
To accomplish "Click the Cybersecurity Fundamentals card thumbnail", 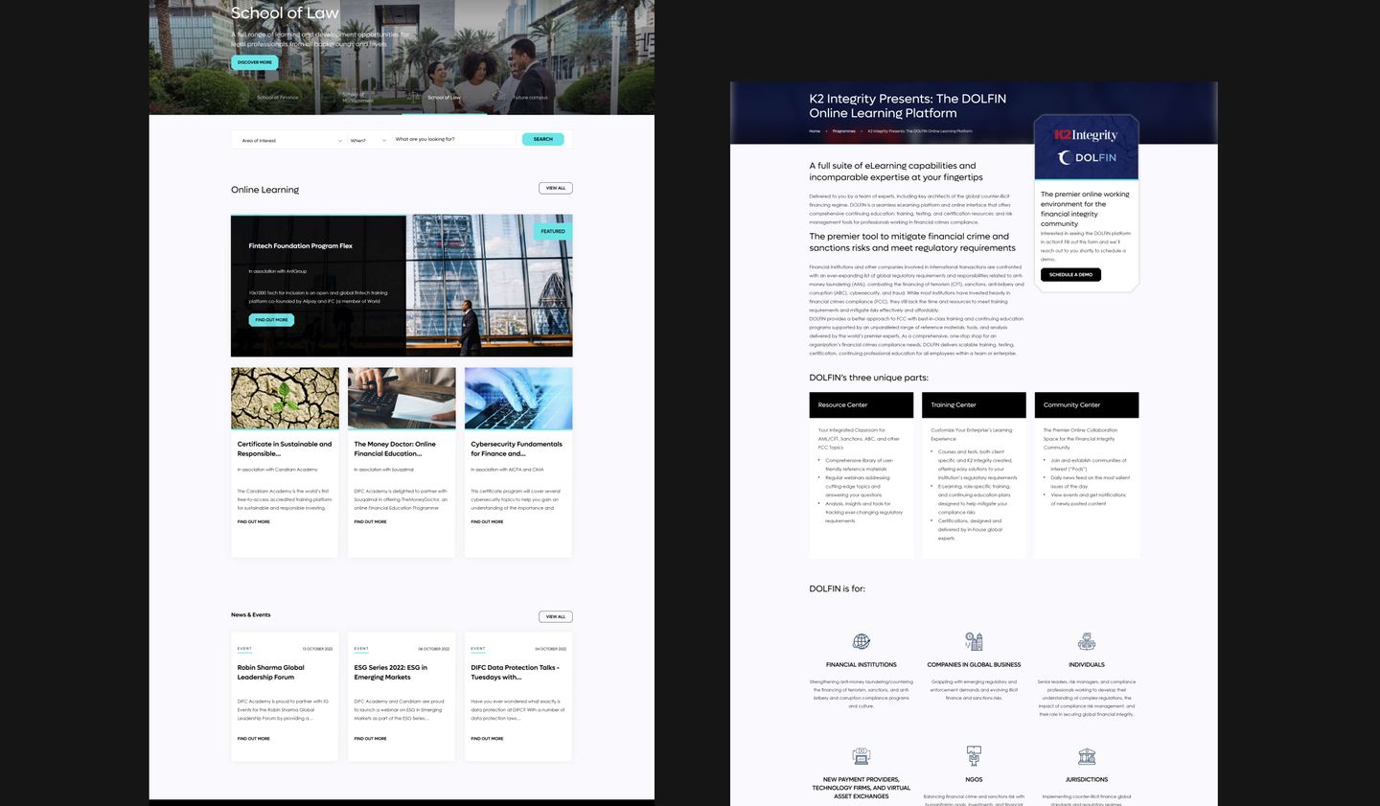I will [x=518, y=398].
